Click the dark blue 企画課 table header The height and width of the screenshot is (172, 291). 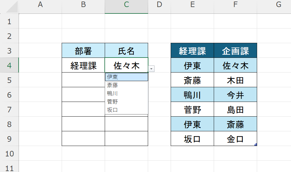[x=235, y=50]
